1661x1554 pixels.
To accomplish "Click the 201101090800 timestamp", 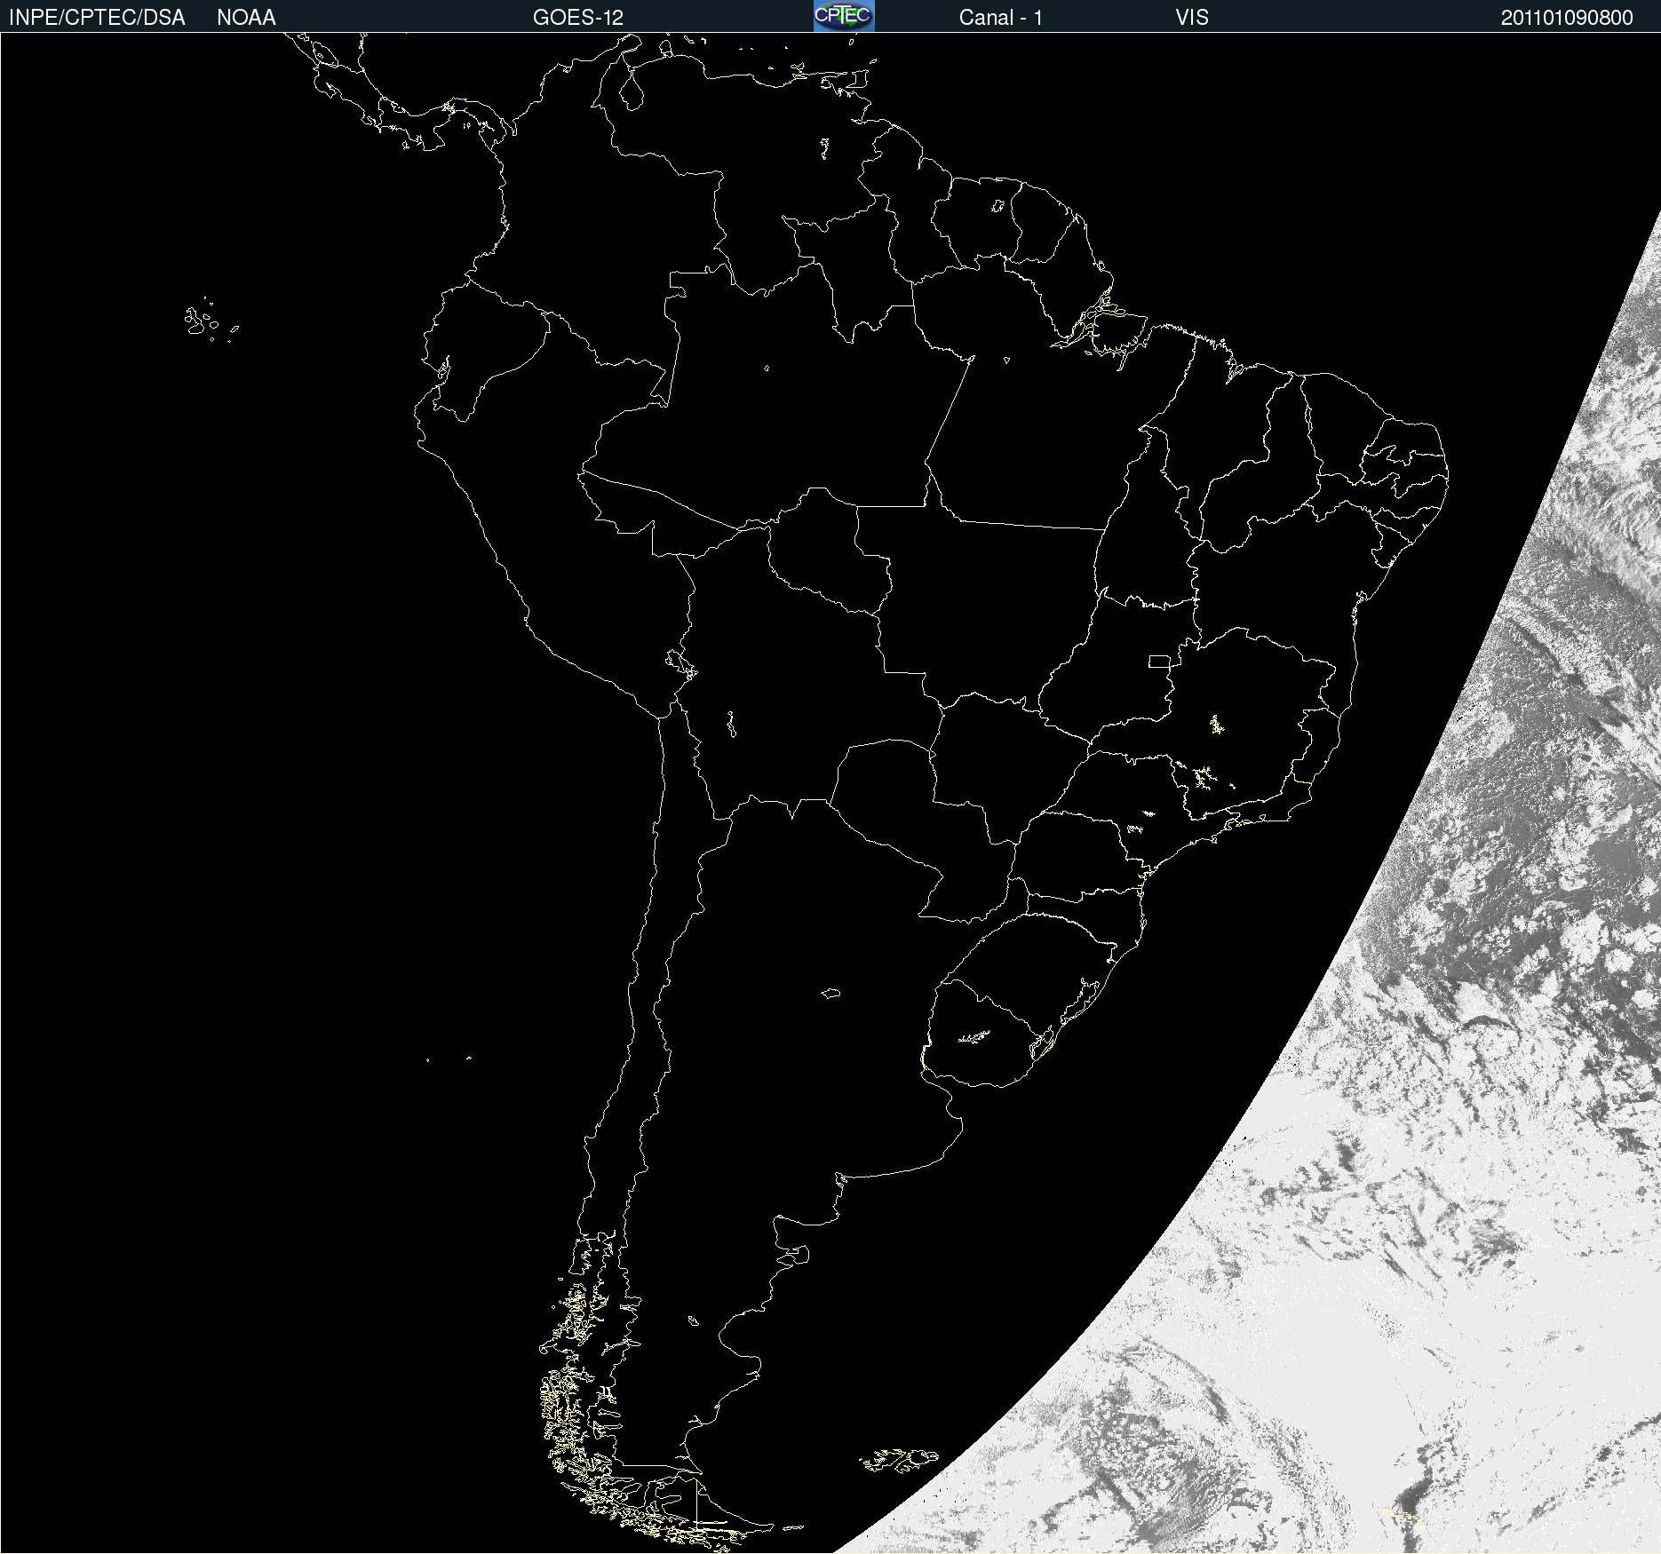I will click(x=1567, y=18).
